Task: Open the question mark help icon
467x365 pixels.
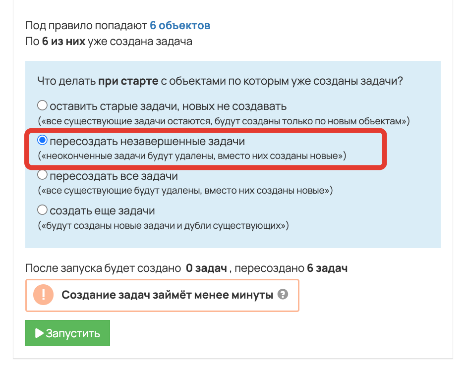Action: (x=283, y=295)
